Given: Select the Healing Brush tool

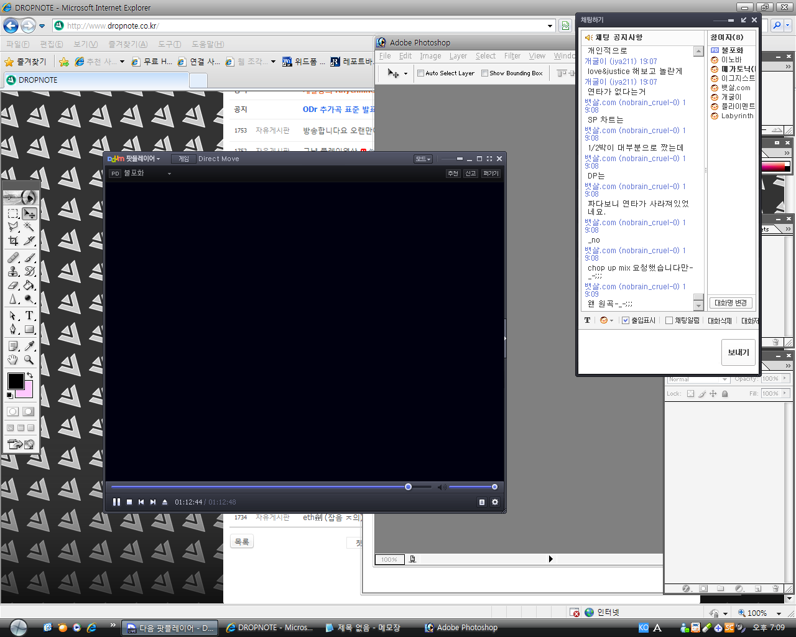Looking at the screenshot, I should click(x=13, y=258).
